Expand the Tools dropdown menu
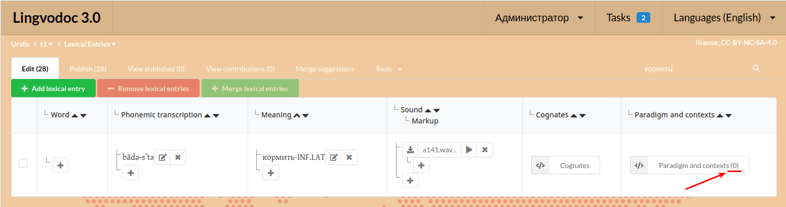 pos(389,69)
